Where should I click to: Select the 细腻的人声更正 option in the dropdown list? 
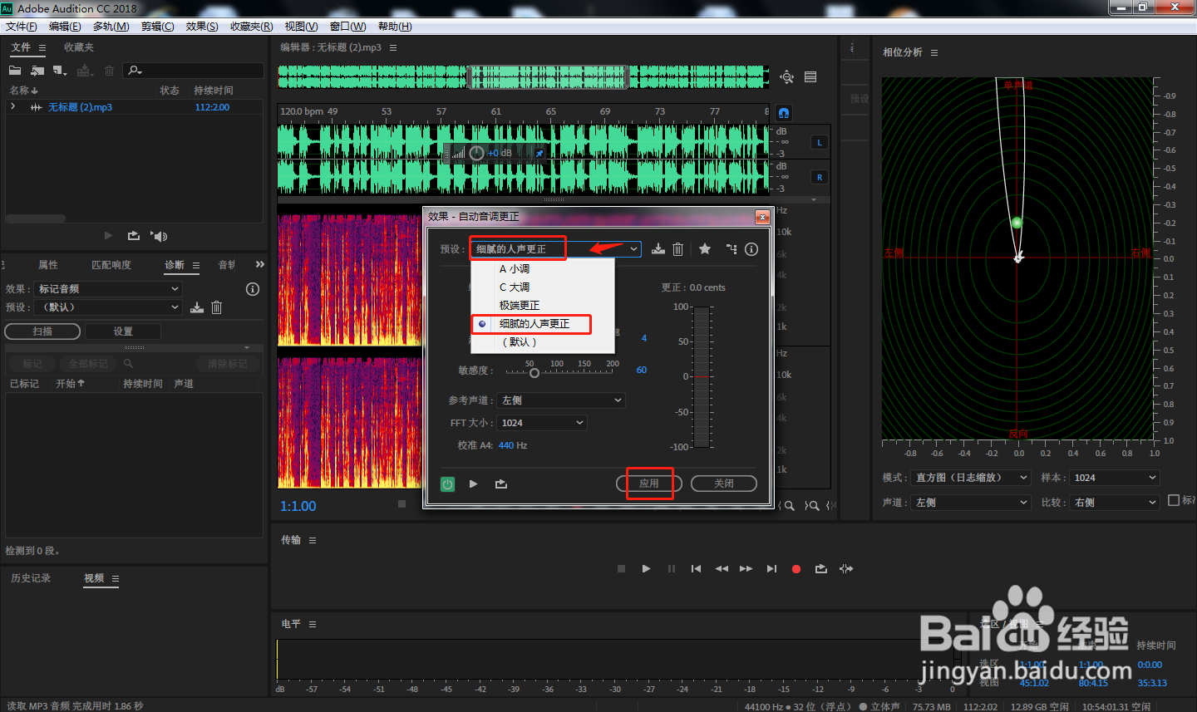click(543, 324)
